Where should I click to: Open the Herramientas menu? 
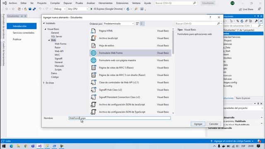pos(106,3)
